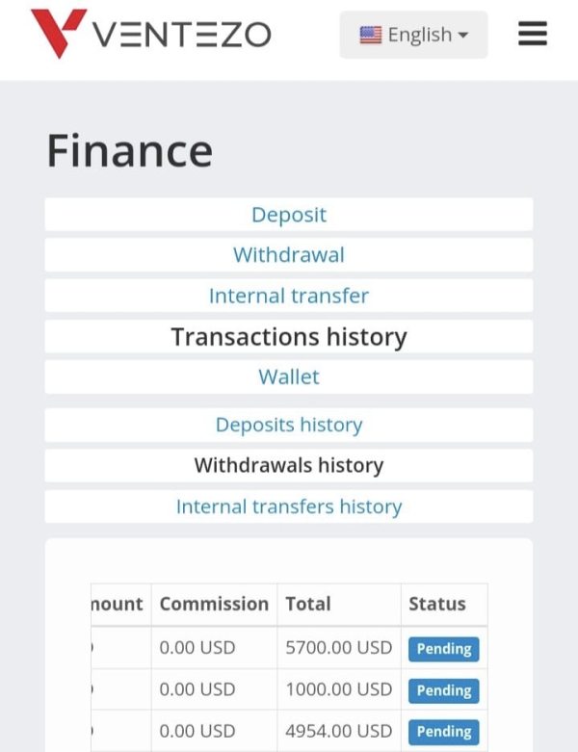Screen dimensions: 578x752
Task: Click Pending badge for 4954.00 USD
Action: (x=444, y=732)
